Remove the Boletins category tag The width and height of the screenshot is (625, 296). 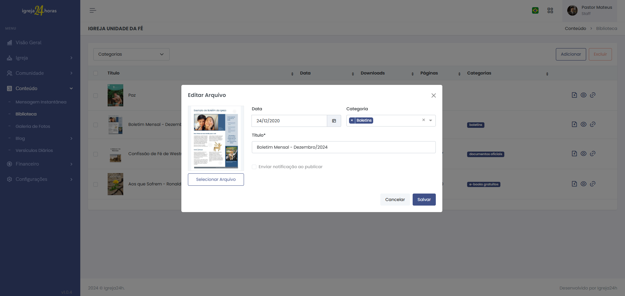coord(352,120)
